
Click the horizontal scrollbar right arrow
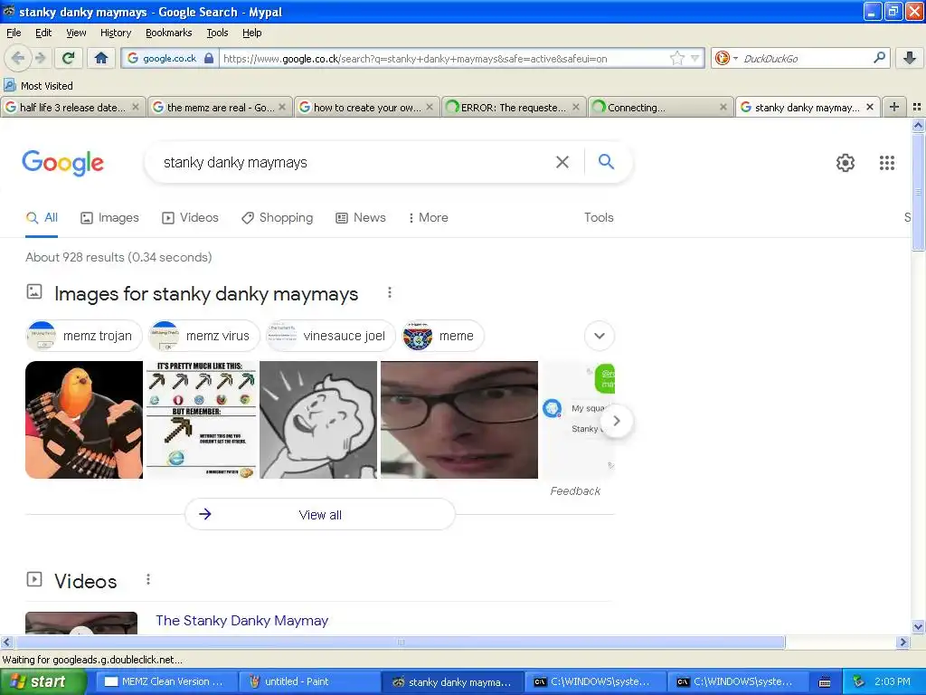point(902,642)
